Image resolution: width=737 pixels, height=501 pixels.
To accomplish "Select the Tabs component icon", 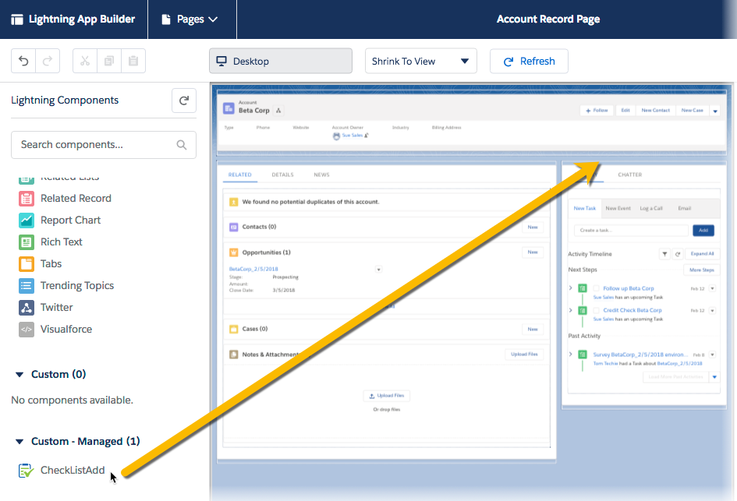I will pos(27,264).
